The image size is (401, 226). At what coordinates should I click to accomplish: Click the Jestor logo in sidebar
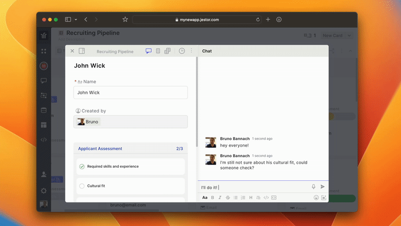(44, 36)
